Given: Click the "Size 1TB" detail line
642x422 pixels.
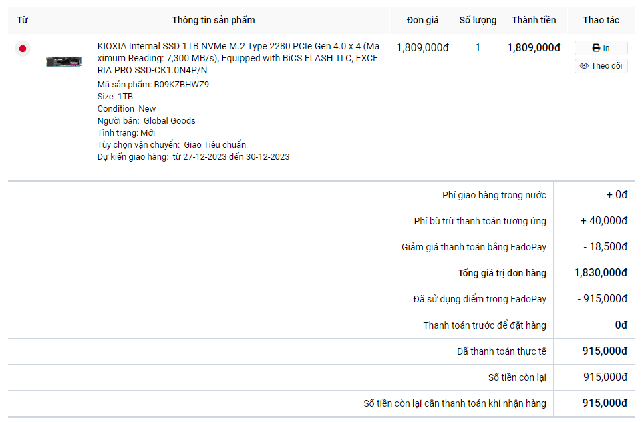Looking at the screenshot, I should (x=115, y=97).
